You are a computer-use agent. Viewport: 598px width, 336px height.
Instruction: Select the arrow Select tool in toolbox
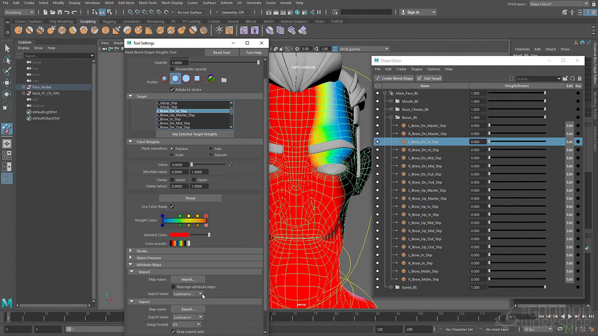(x=7, y=49)
